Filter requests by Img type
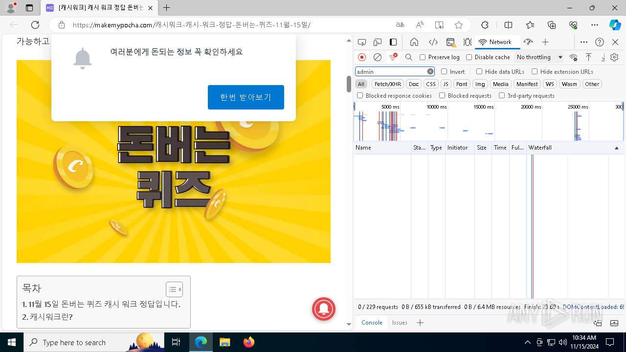 [x=480, y=84]
